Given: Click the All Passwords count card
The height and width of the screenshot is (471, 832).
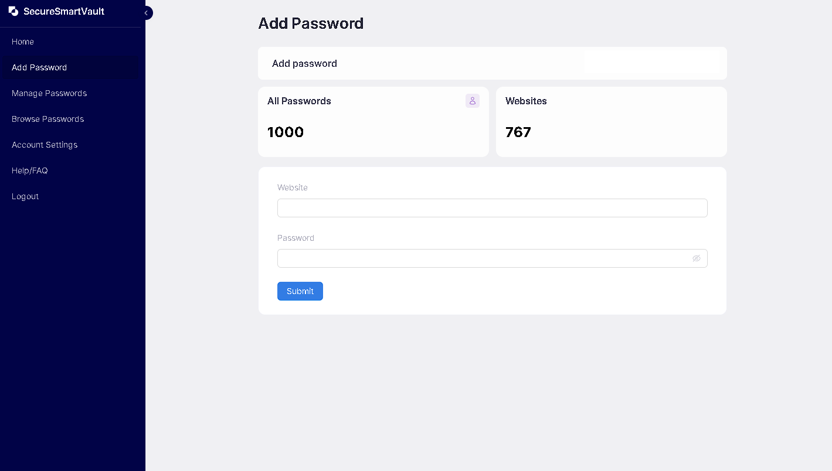Looking at the screenshot, I should pos(373,122).
